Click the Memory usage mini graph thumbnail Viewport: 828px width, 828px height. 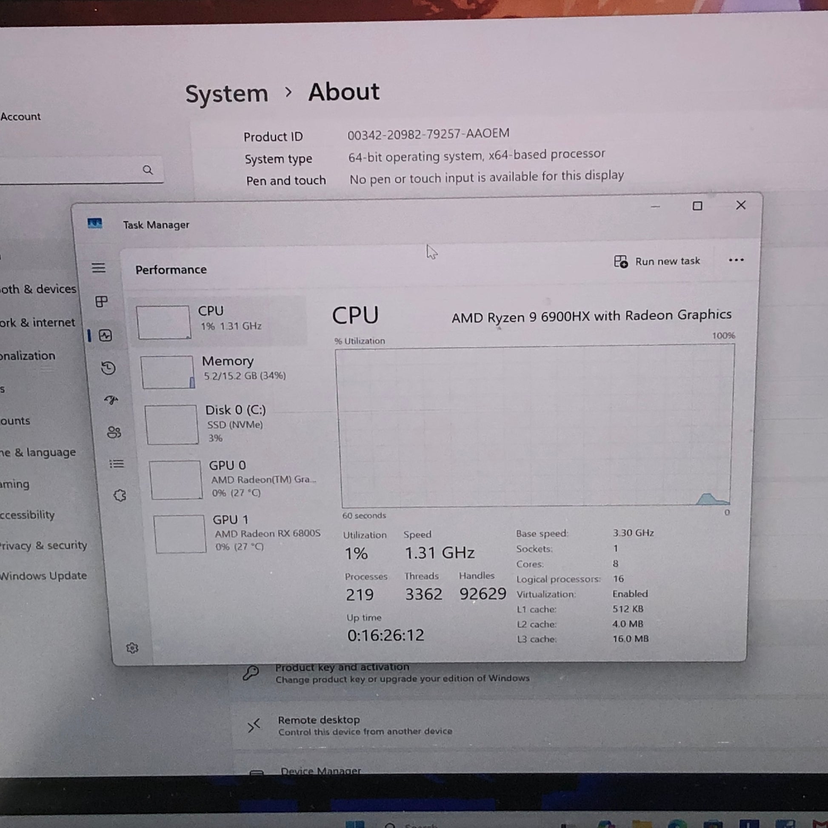(168, 372)
